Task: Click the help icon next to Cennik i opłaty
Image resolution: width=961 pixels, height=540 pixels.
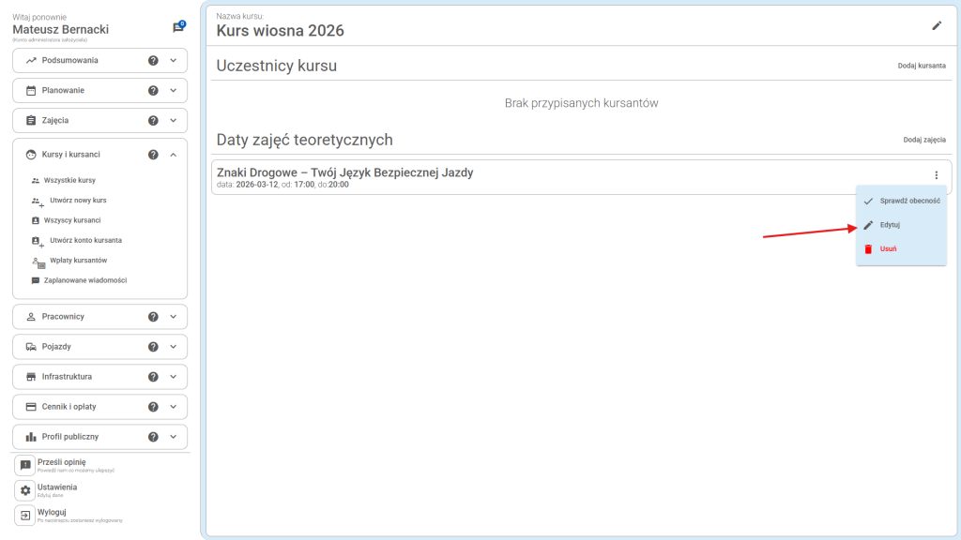Action: pos(153,407)
